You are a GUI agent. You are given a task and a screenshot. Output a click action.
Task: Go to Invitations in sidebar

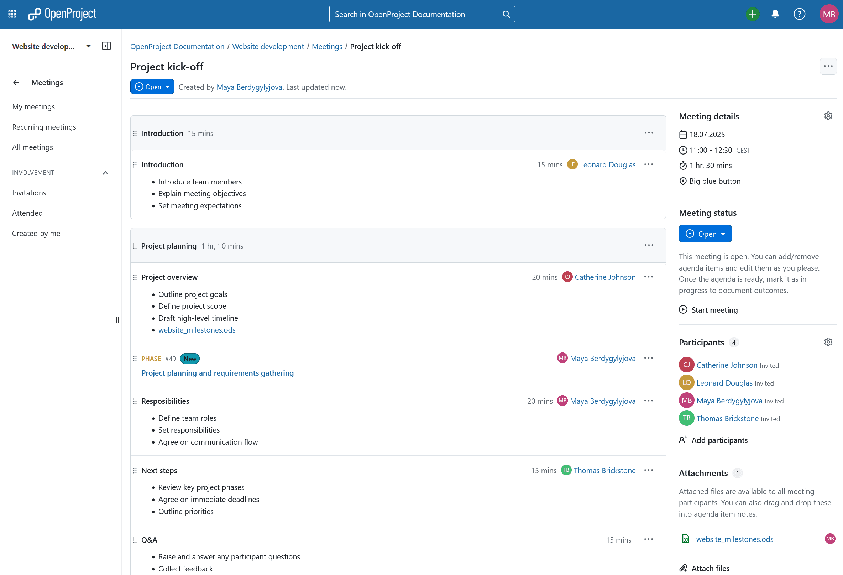point(29,193)
